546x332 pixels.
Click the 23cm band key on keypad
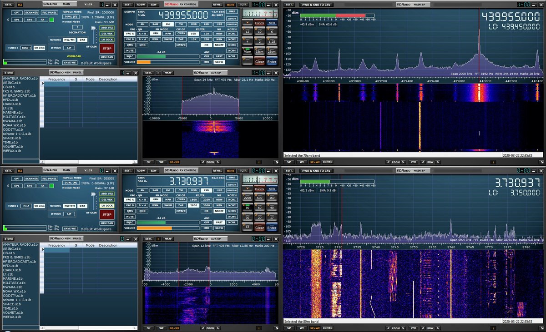click(x=272, y=51)
